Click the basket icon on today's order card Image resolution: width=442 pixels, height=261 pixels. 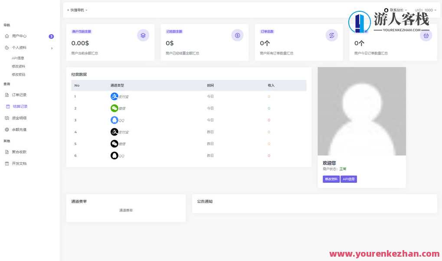(x=426, y=35)
